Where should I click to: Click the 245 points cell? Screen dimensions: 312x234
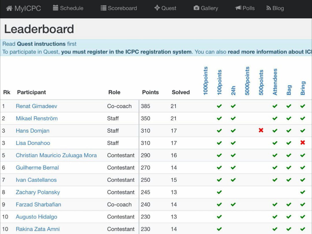click(x=145, y=192)
